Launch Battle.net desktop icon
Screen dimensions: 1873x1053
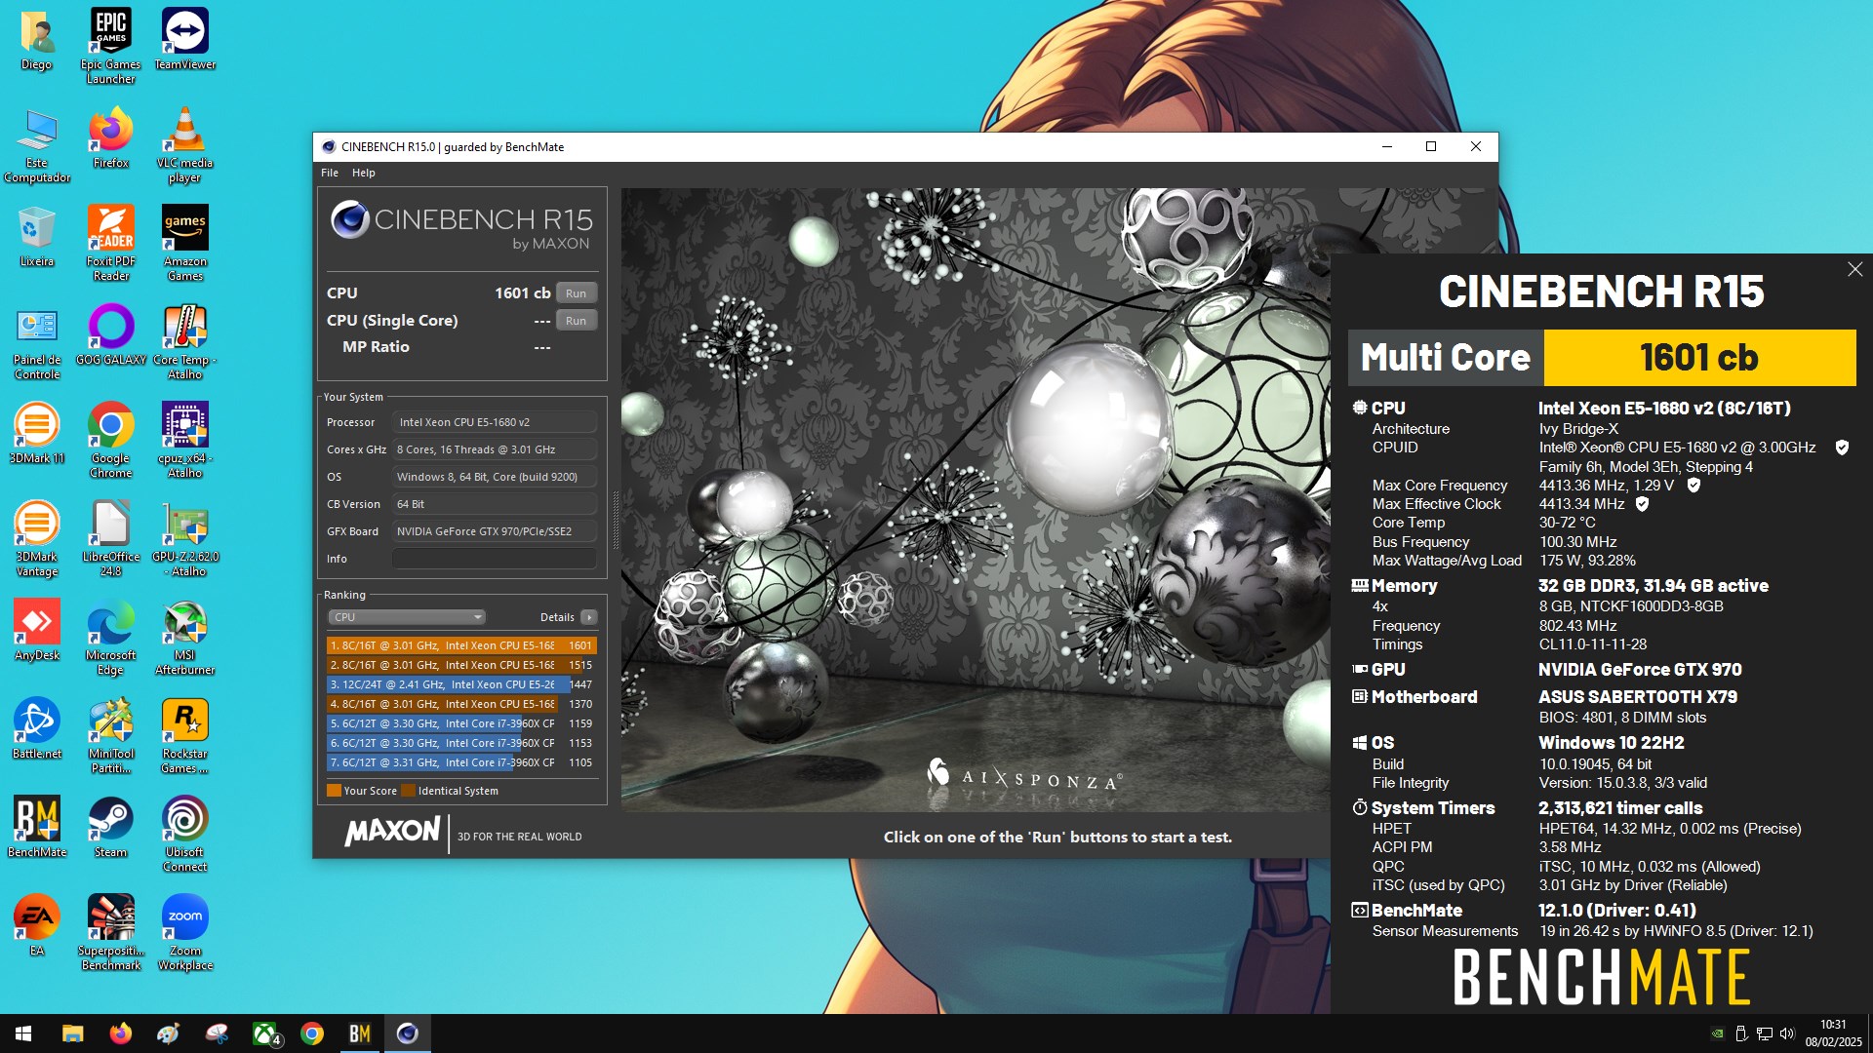point(37,728)
